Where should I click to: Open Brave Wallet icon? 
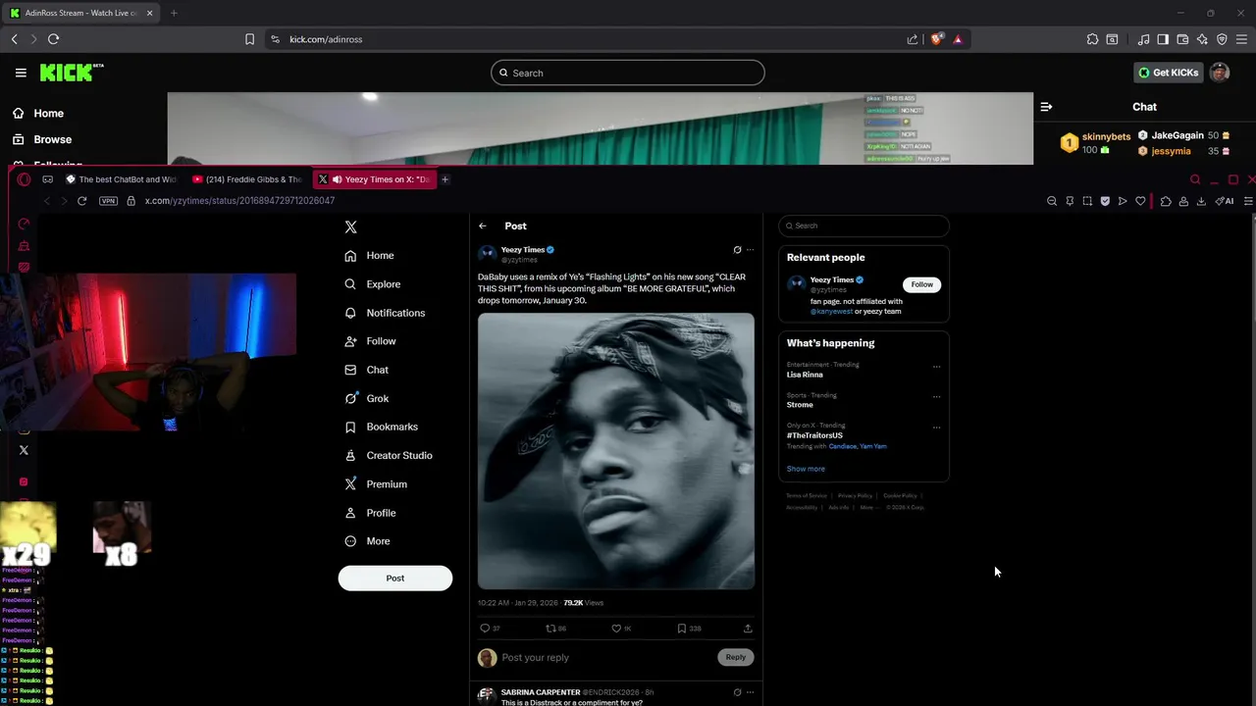click(x=1182, y=39)
